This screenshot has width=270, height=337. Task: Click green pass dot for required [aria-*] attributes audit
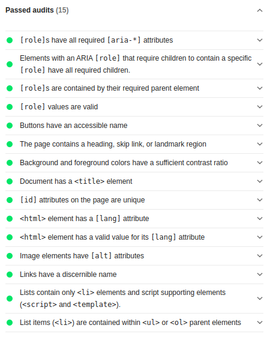[10, 40]
